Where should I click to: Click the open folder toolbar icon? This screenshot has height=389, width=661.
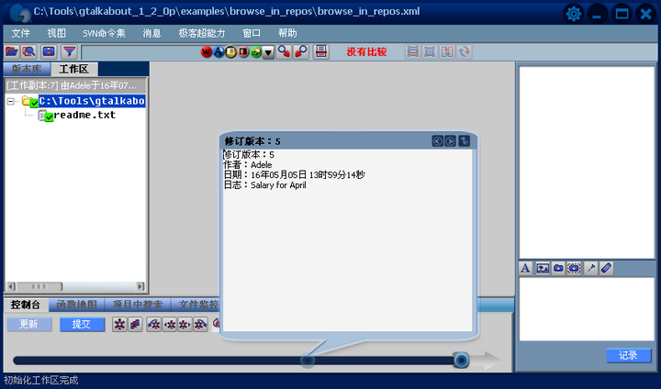tap(12, 52)
